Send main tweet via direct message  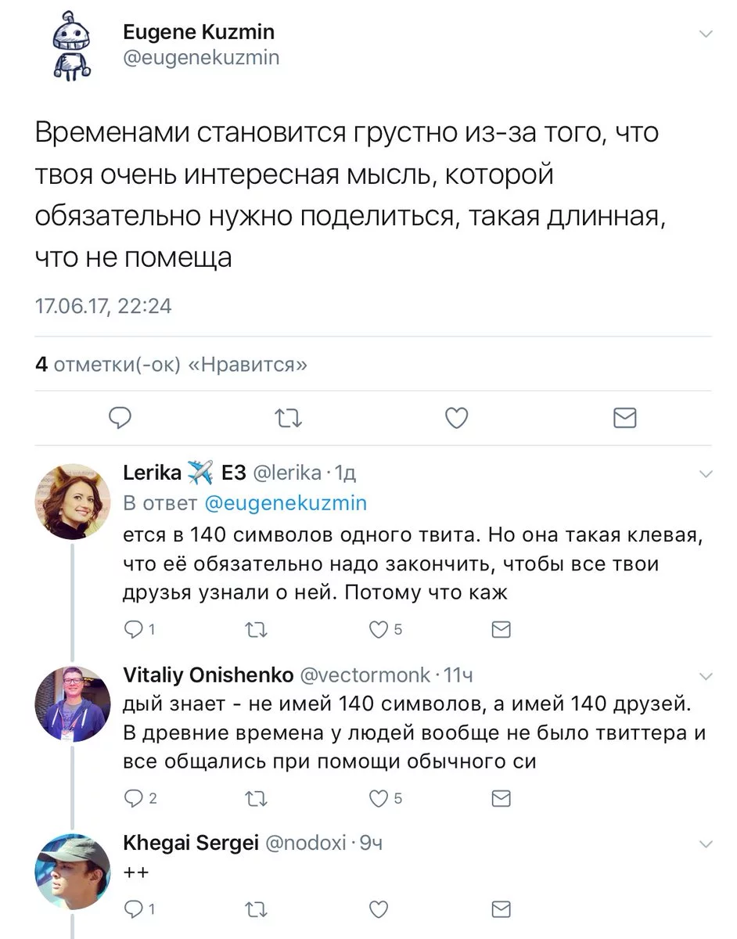[x=624, y=419]
